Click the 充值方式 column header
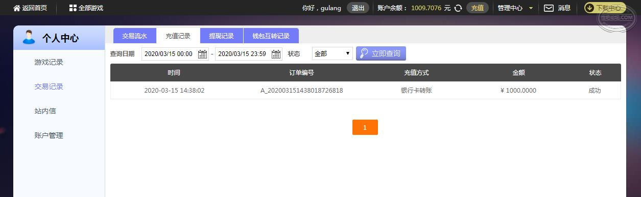The width and height of the screenshot is (641, 197). [416, 73]
